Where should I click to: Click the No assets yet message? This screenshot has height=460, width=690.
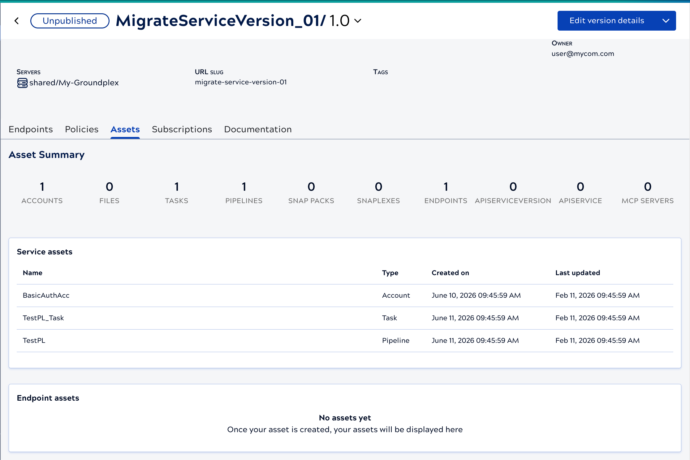pos(345,418)
